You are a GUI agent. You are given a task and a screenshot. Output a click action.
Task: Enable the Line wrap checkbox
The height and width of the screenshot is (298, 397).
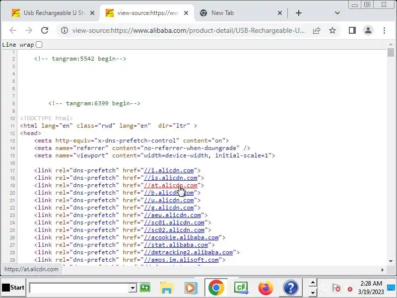point(39,45)
